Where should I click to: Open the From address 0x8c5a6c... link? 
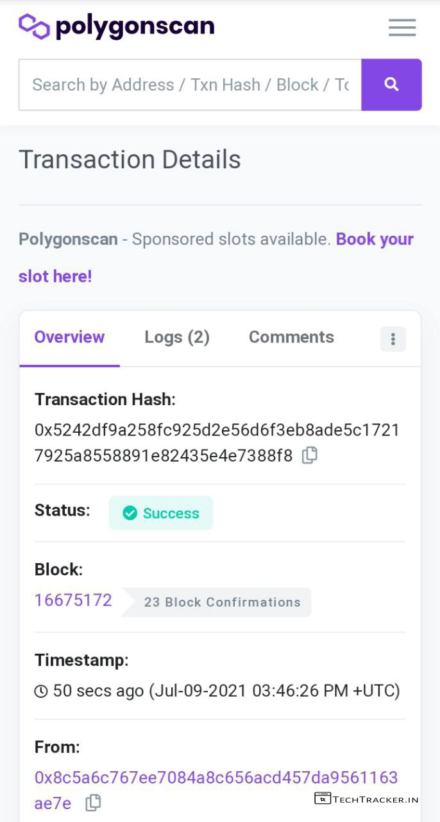click(x=216, y=778)
